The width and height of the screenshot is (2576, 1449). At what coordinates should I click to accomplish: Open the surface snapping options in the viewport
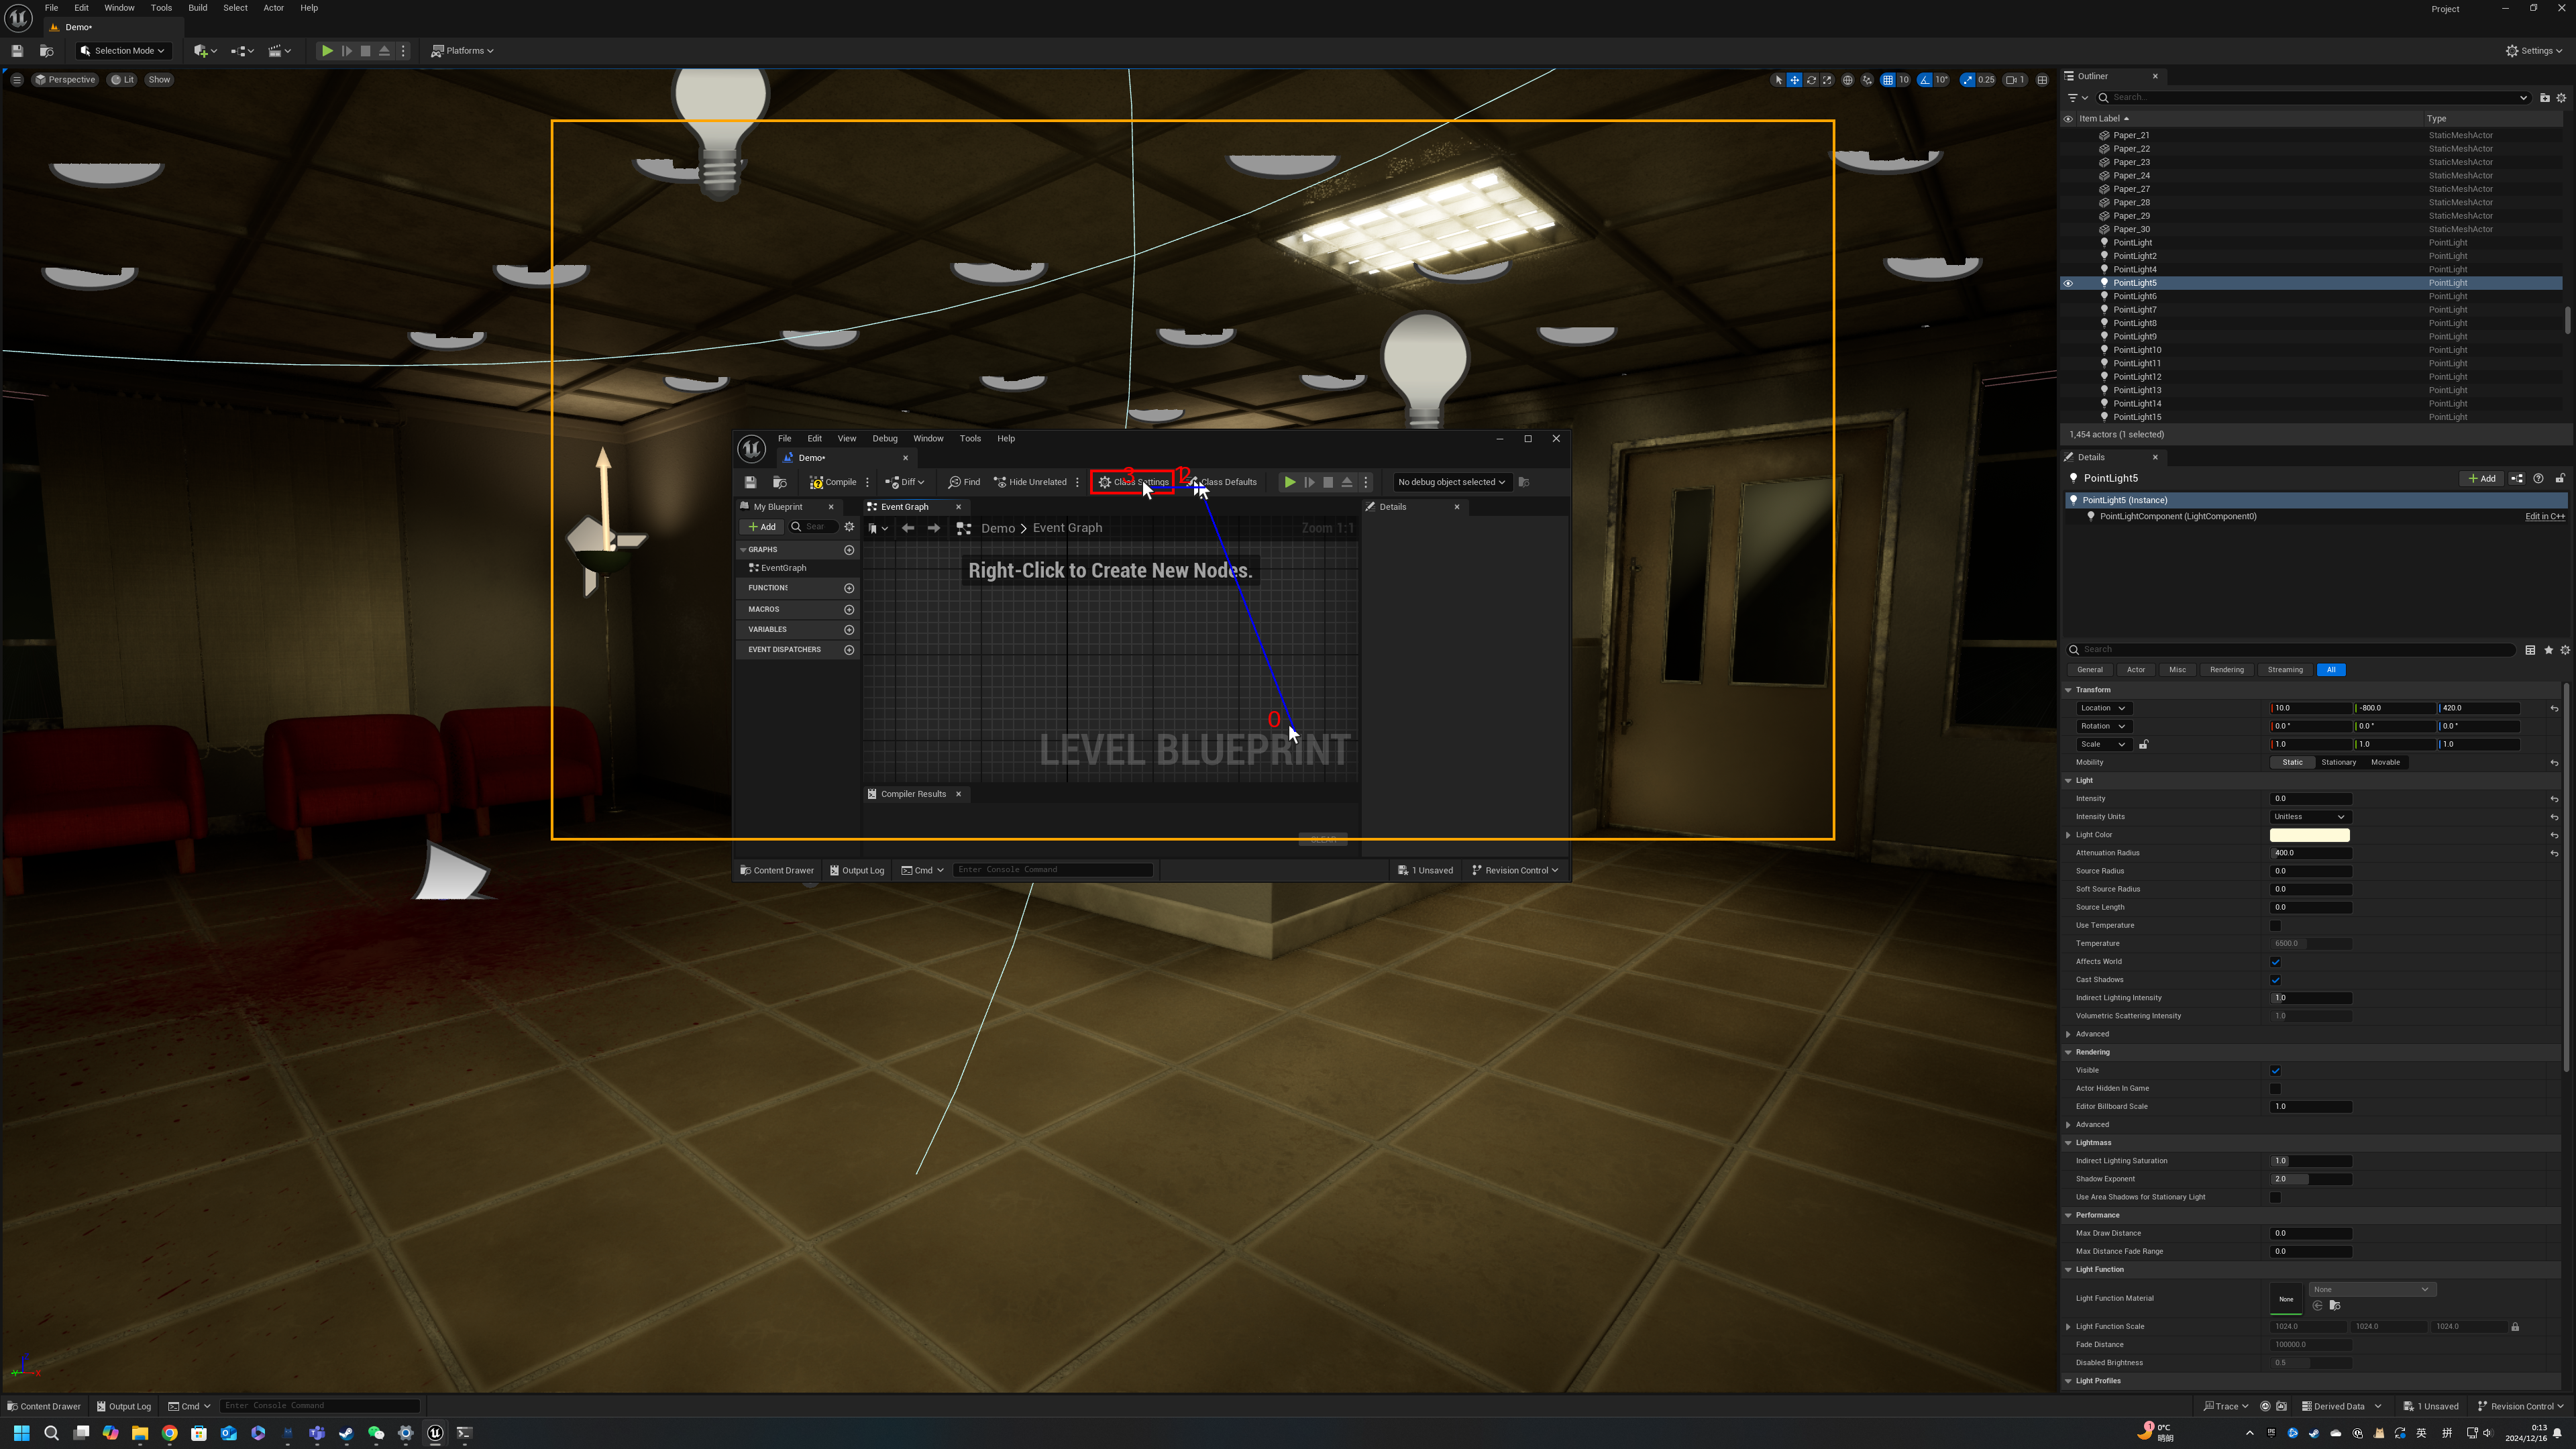click(1867, 80)
